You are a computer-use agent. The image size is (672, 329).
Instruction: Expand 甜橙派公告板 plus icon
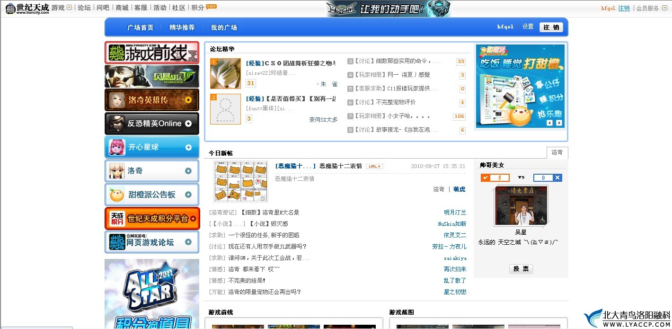click(188, 195)
